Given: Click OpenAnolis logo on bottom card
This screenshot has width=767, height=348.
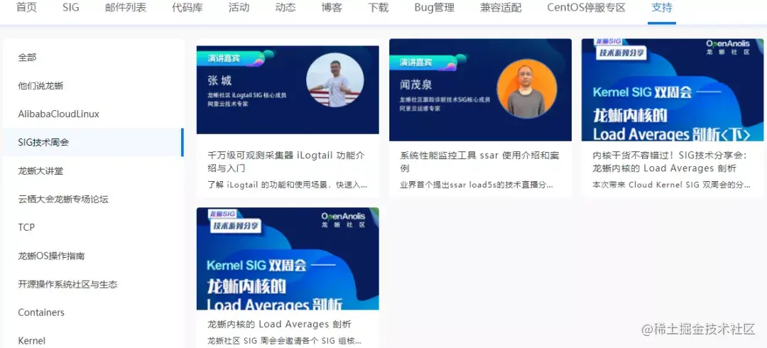Looking at the screenshot, I should [x=344, y=219].
